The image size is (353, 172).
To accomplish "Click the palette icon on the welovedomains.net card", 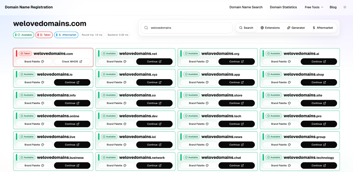I will click(x=125, y=62).
